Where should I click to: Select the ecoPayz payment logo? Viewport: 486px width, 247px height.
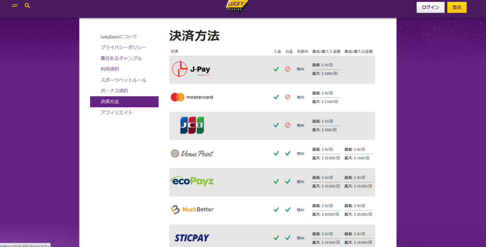point(192,181)
